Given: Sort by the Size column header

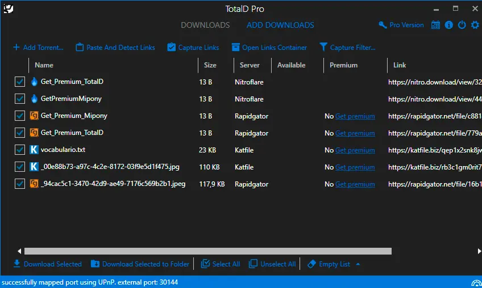Looking at the screenshot, I should [x=210, y=65].
